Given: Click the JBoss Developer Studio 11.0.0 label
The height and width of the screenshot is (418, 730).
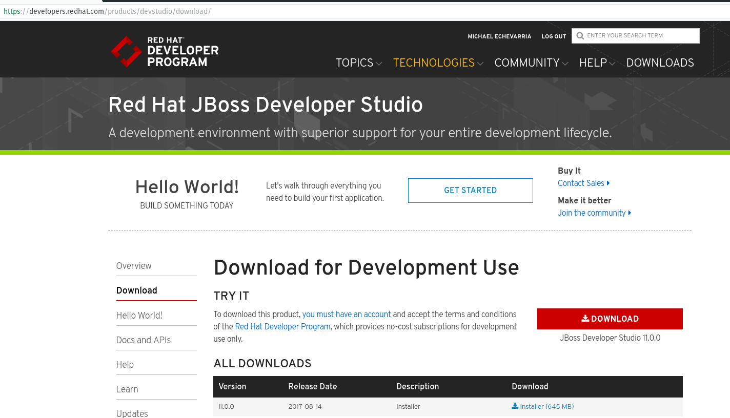Looking at the screenshot, I should [610, 338].
